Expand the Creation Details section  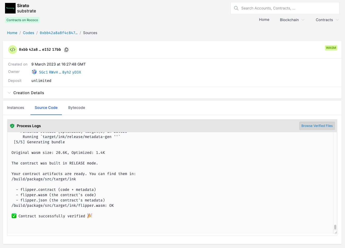click(29, 93)
